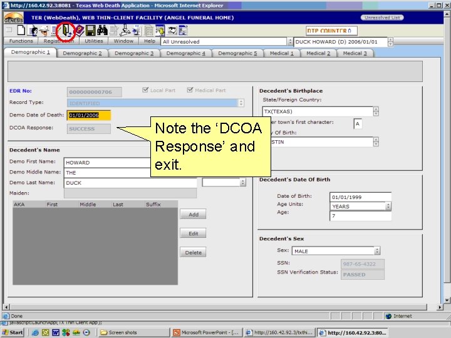Click the Add AKA button
This screenshot has width=451, height=338.
tap(193, 214)
